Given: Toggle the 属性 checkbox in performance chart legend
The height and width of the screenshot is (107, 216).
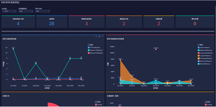Looking at the screenshot, I should click(x=88, y=45).
